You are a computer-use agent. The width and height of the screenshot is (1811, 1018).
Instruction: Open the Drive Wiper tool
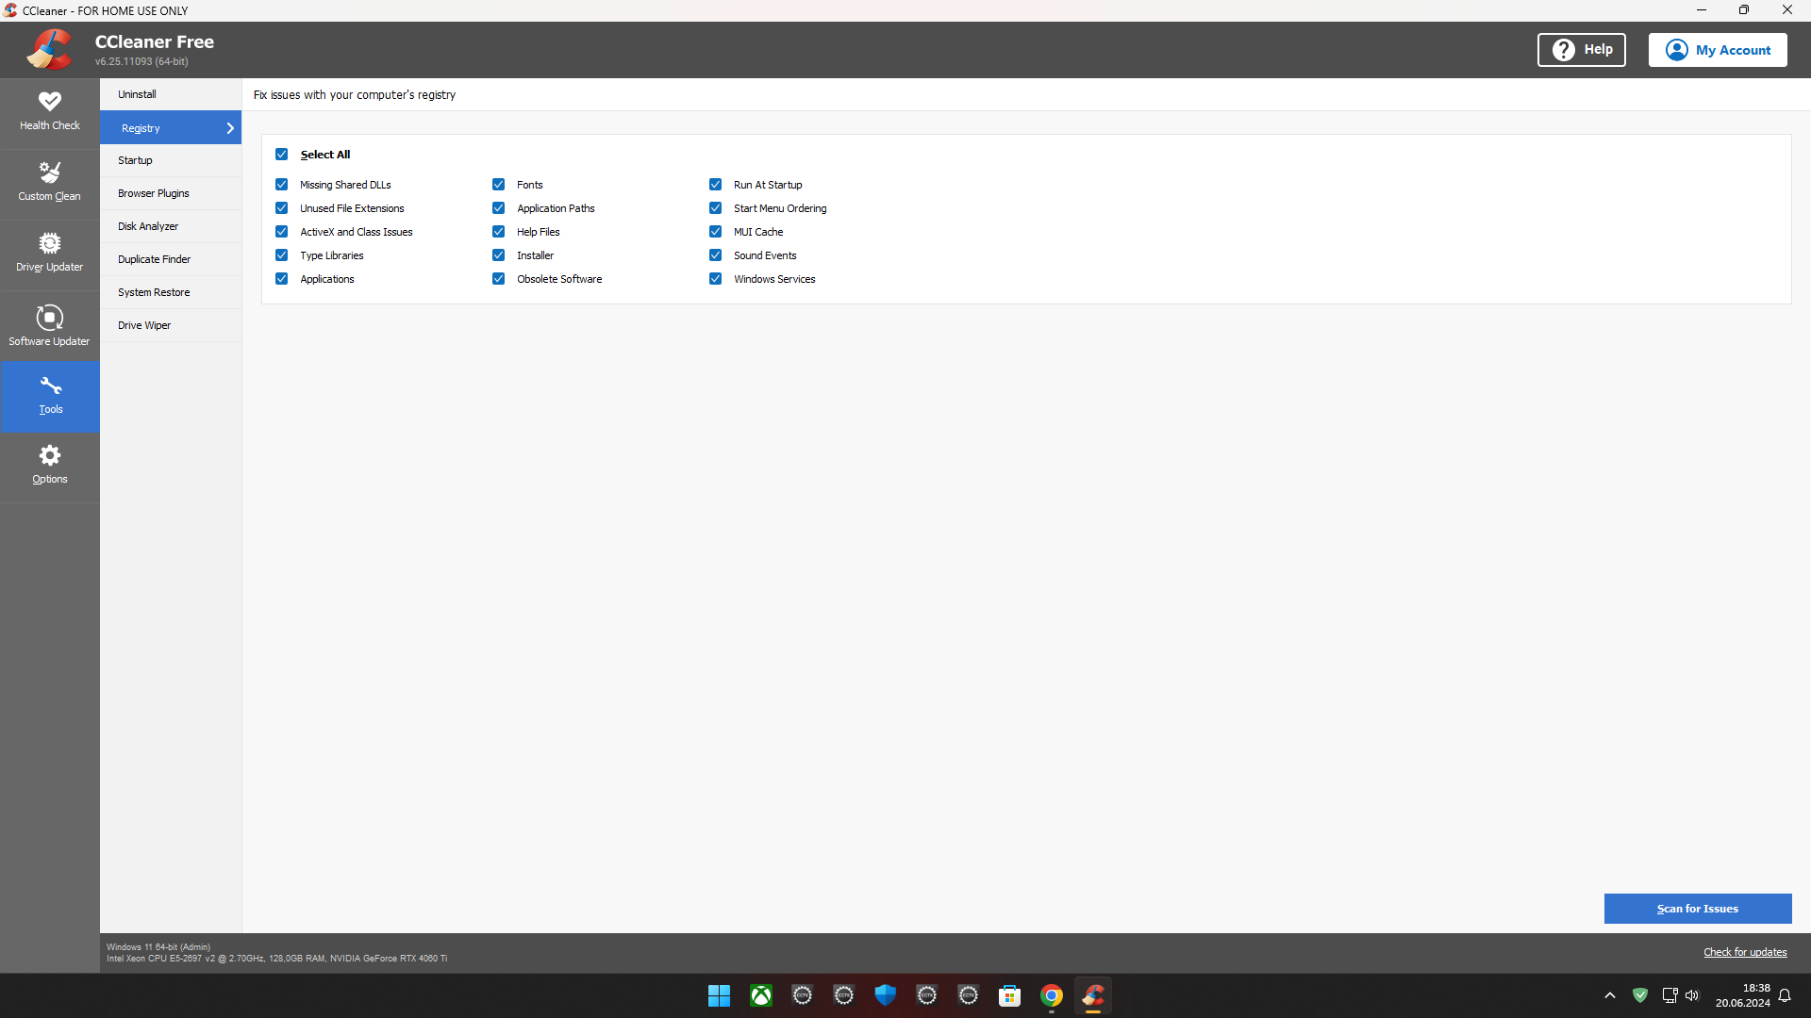tap(145, 324)
